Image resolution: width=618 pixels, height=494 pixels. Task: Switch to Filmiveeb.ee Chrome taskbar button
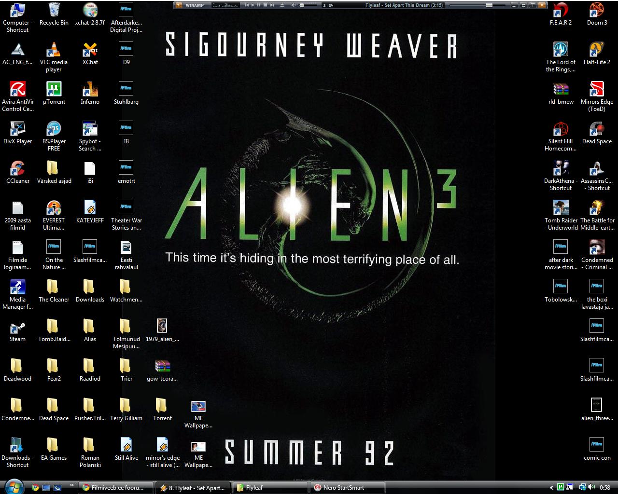click(x=116, y=488)
